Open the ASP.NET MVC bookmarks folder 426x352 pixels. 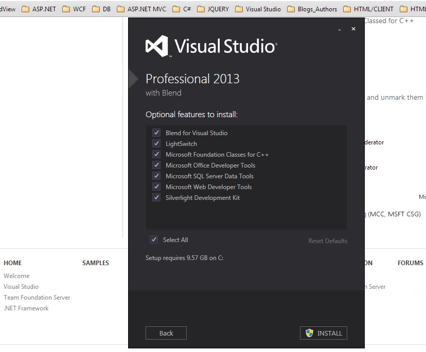pyautogui.click(x=141, y=9)
